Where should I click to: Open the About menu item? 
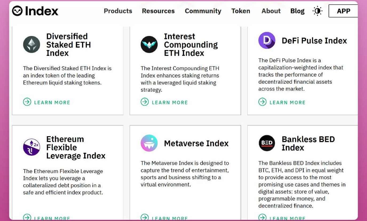[x=271, y=11]
